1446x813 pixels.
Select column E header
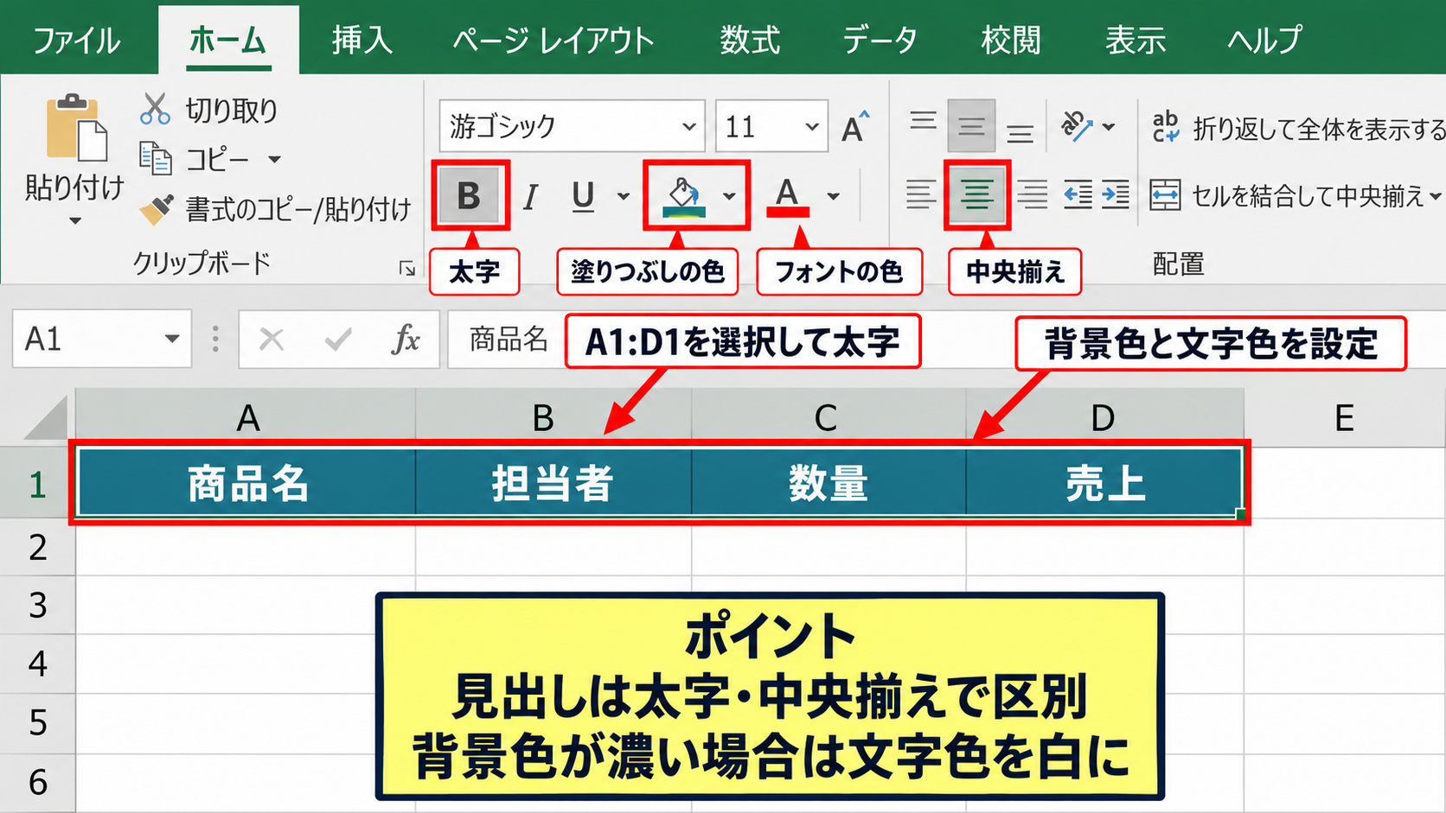(x=1344, y=418)
